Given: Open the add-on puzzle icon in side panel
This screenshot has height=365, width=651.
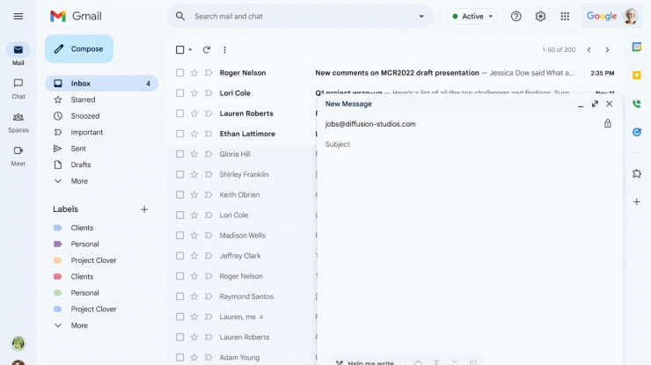Looking at the screenshot, I should 636,173.
